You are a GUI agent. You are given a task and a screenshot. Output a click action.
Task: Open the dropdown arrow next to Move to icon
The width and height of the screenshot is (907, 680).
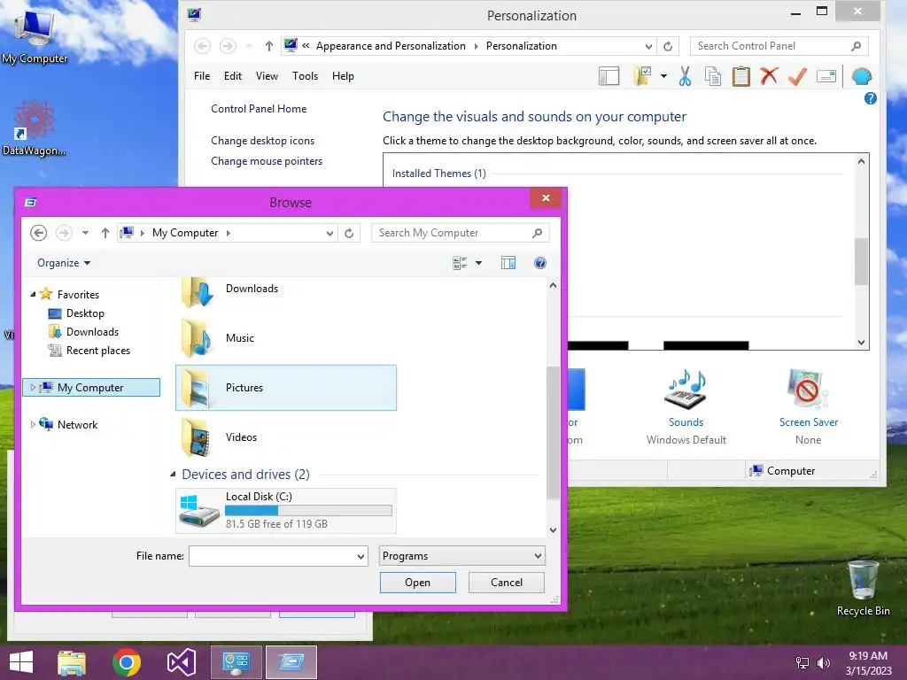pos(663,76)
